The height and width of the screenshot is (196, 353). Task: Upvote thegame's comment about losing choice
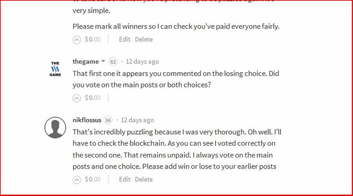coord(77,98)
